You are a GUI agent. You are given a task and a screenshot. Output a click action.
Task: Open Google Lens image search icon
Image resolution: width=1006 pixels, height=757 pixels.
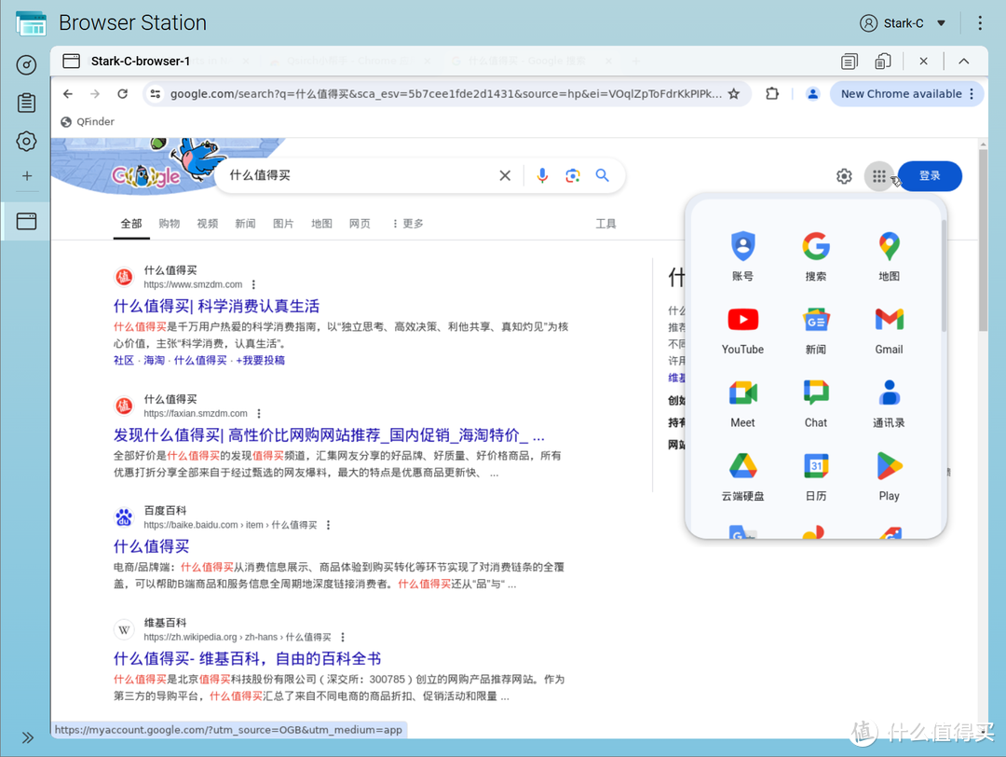click(572, 175)
